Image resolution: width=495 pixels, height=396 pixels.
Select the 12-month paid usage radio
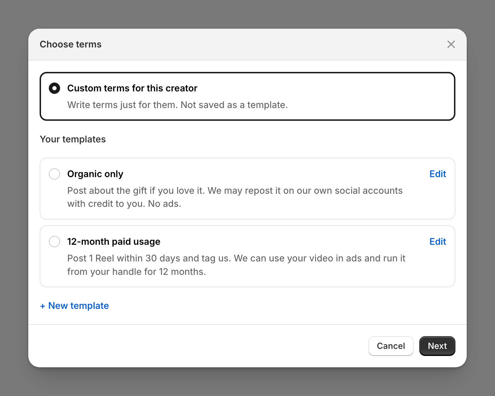[x=54, y=242]
